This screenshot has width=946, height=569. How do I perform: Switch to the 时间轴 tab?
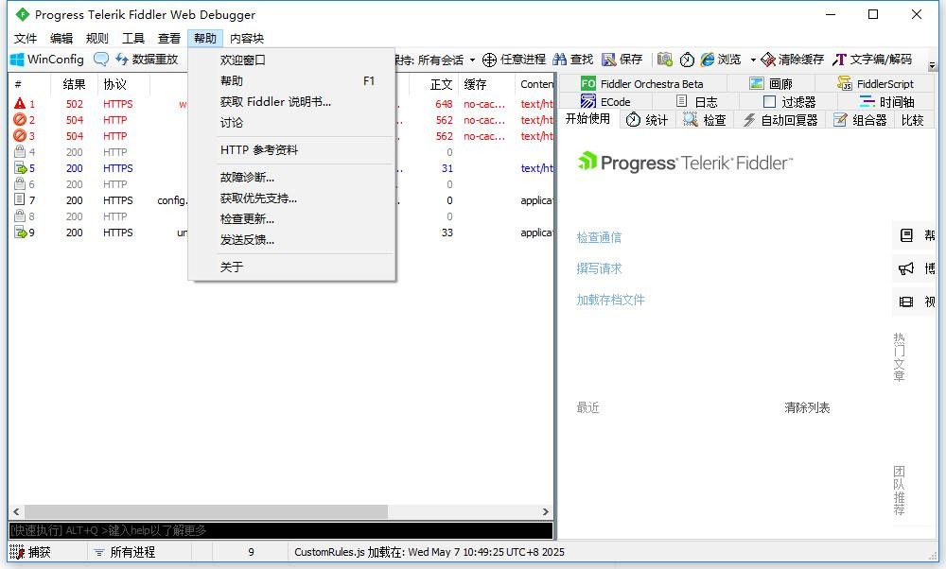[886, 102]
